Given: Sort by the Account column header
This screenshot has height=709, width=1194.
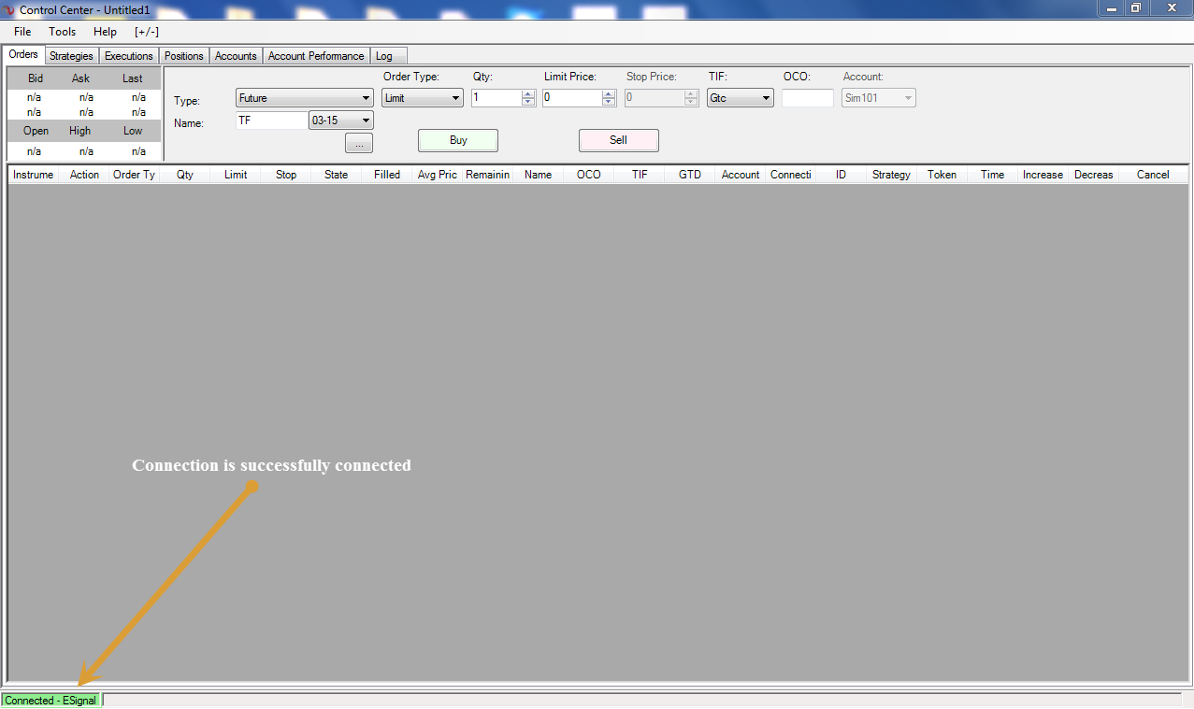Looking at the screenshot, I should tap(741, 175).
